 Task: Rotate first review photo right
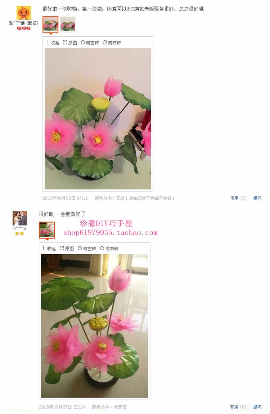point(112,42)
